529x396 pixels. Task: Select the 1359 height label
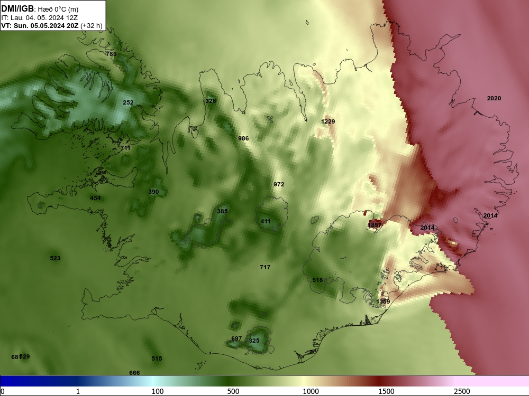click(383, 301)
